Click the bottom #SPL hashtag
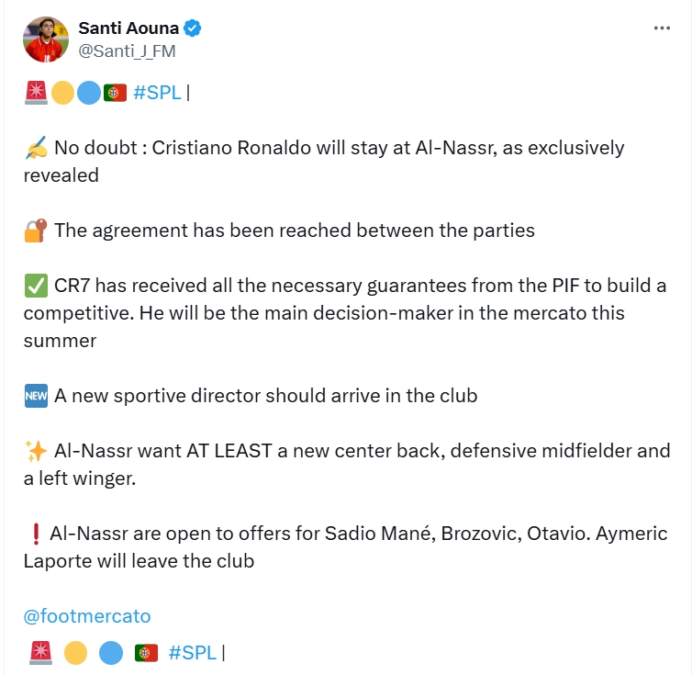Screen dimensions: 692x675 pyautogui.click(x=193, y=653)
